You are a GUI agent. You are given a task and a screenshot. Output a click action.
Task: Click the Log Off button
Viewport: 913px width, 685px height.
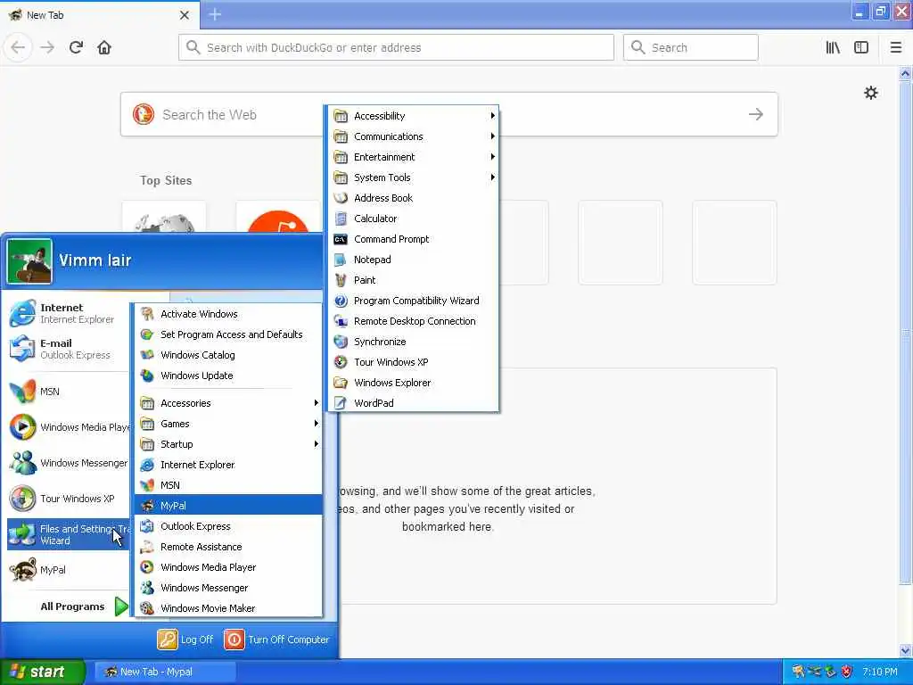pos(185,640)
